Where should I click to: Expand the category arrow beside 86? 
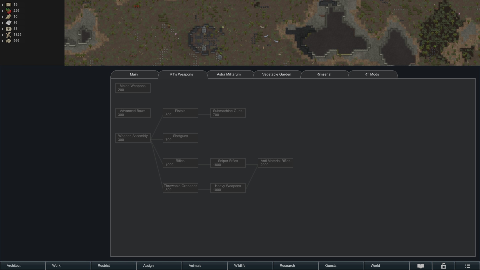pyautogui.click(x=2, y=23)
